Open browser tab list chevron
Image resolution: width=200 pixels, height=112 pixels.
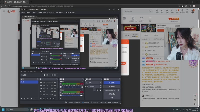click(x=2, y=2)
